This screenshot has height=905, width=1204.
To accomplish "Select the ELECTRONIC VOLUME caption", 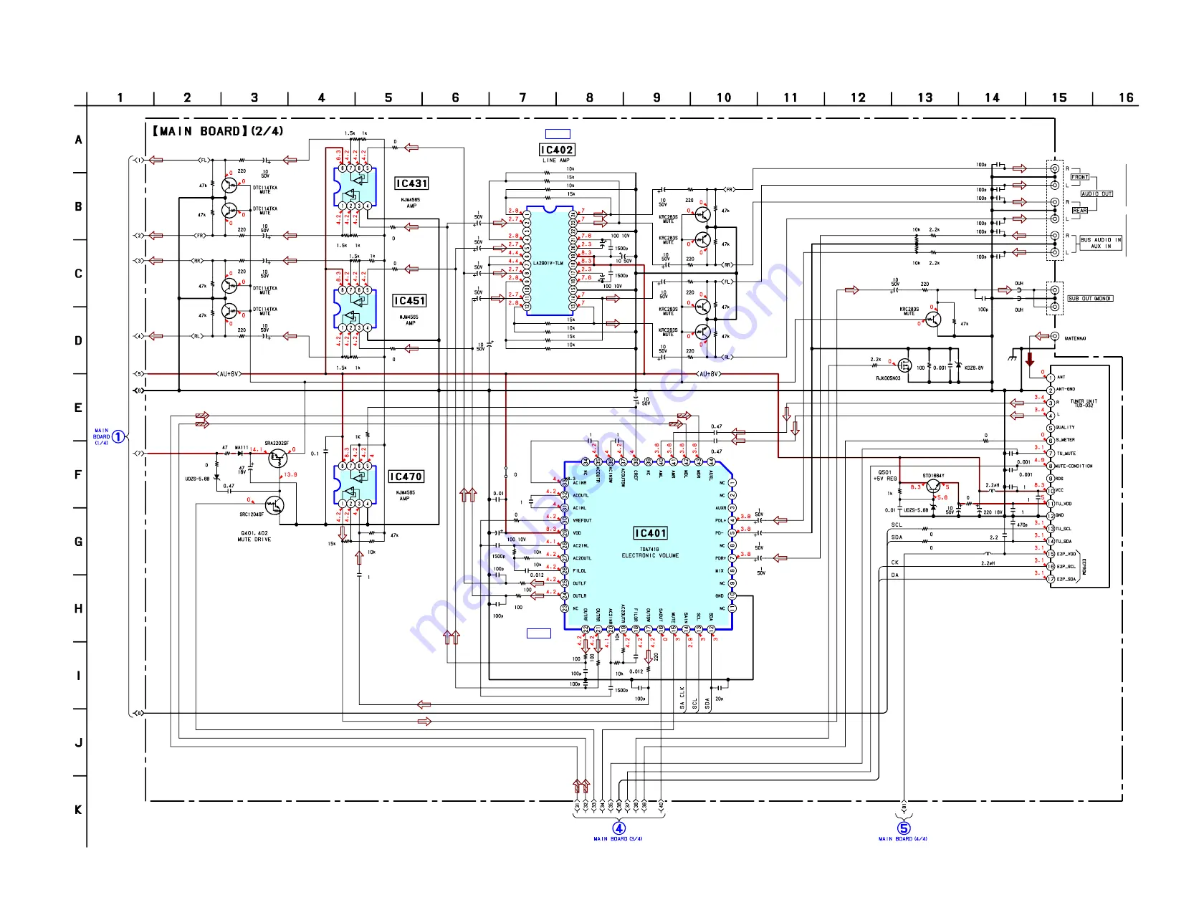I will [x=650, y=555].
